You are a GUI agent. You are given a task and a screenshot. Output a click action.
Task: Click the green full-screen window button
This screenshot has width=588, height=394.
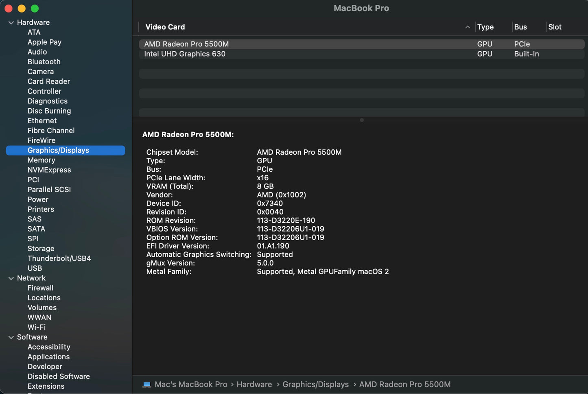coord(35,9)
